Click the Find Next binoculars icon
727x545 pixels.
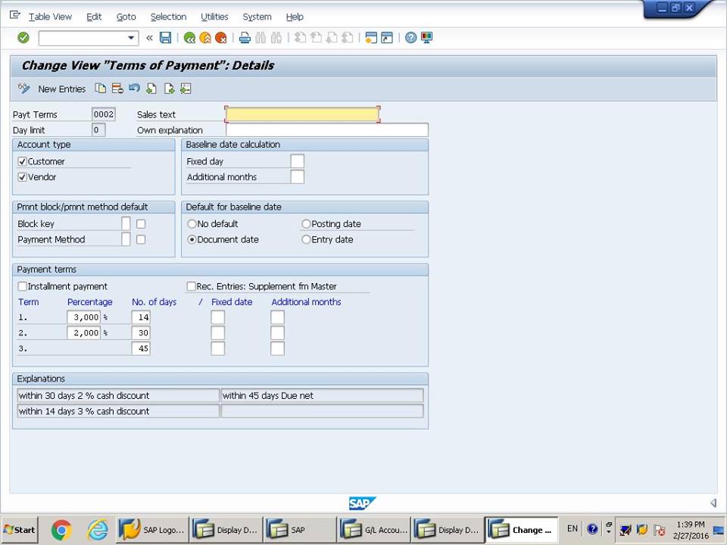tap(276, 38)
